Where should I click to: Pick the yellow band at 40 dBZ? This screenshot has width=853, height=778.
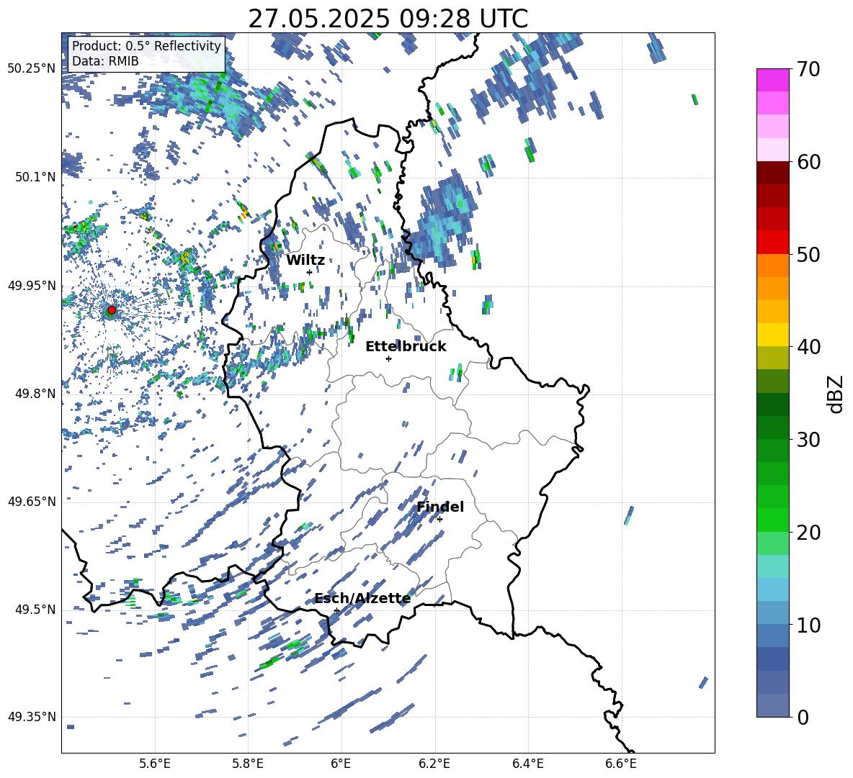773,335
